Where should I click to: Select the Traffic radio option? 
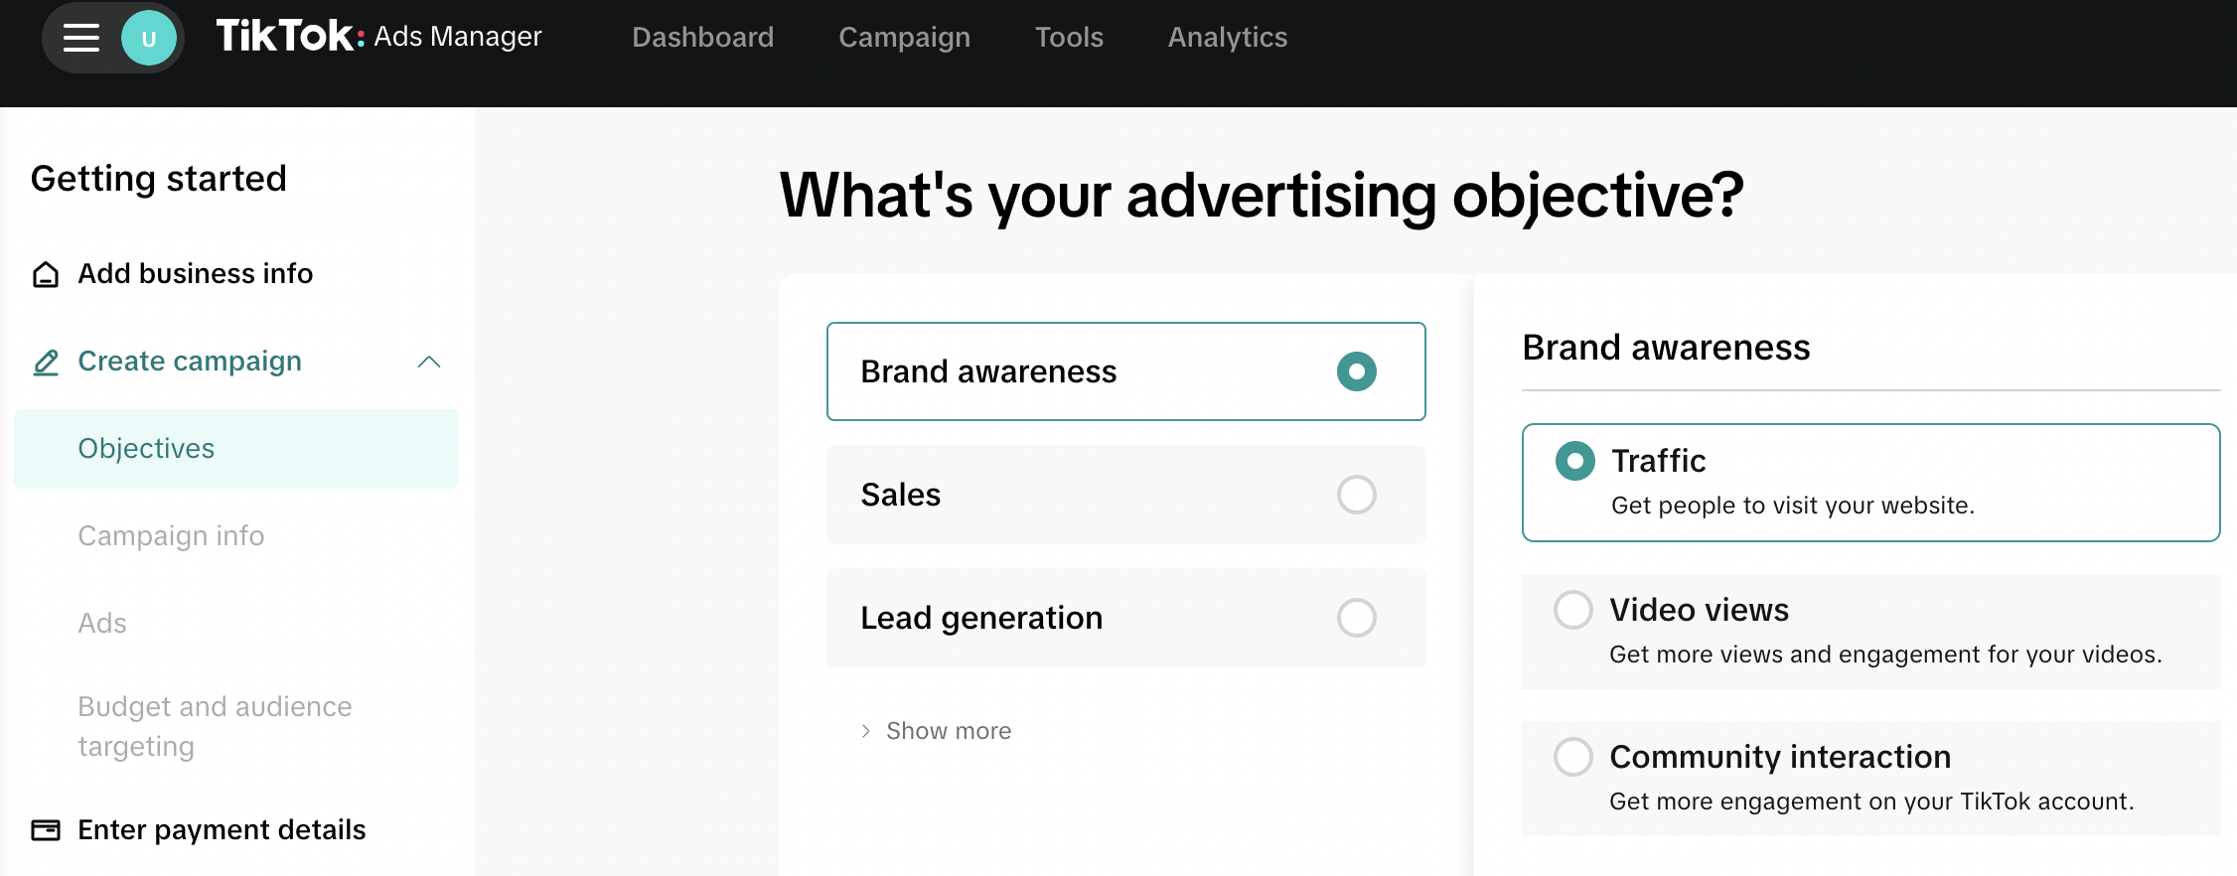[x=1575, y=461]
